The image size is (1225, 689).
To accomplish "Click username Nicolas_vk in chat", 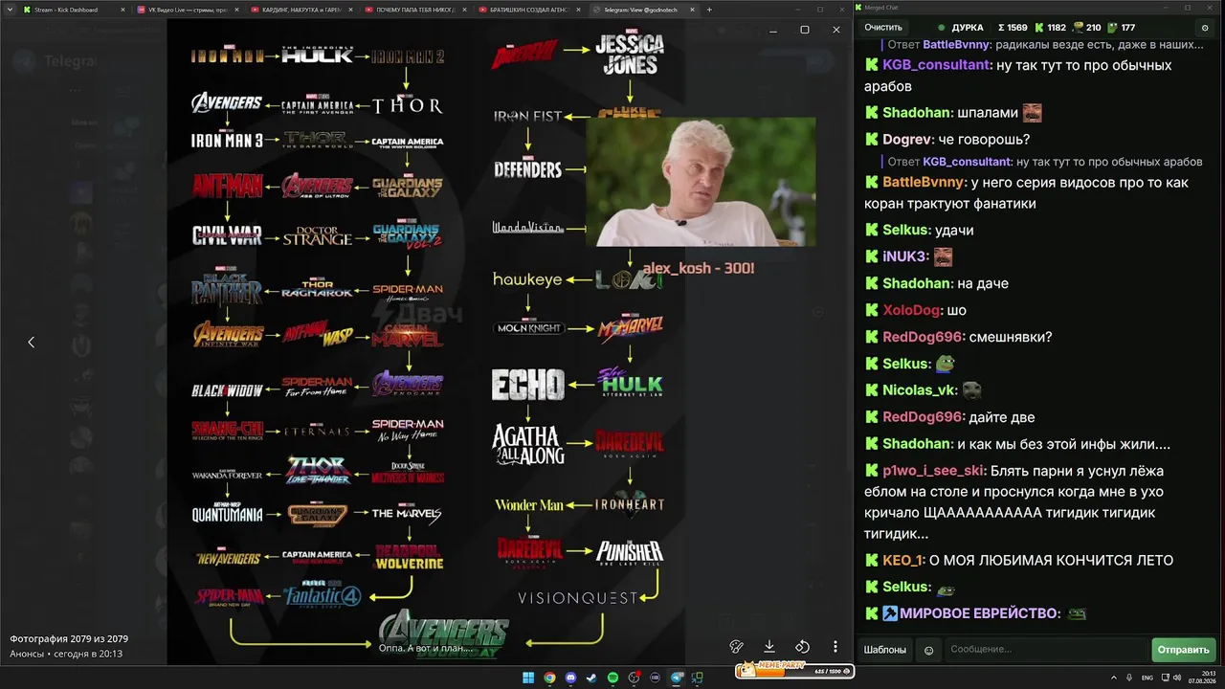I will tap(919, 390).
